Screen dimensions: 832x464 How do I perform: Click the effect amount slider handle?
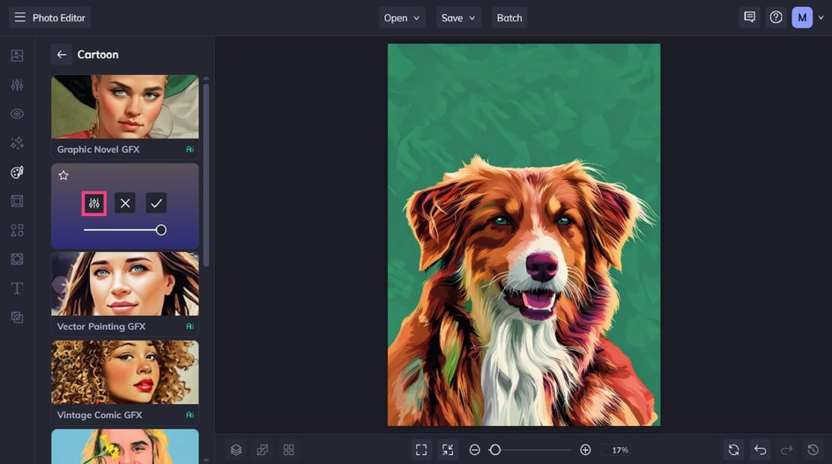tap(160, 230)
